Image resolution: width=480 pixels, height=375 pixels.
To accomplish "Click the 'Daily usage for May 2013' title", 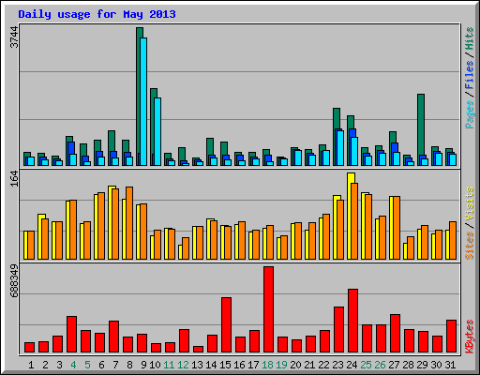I will pyautogui.click(x=97, y=14).
